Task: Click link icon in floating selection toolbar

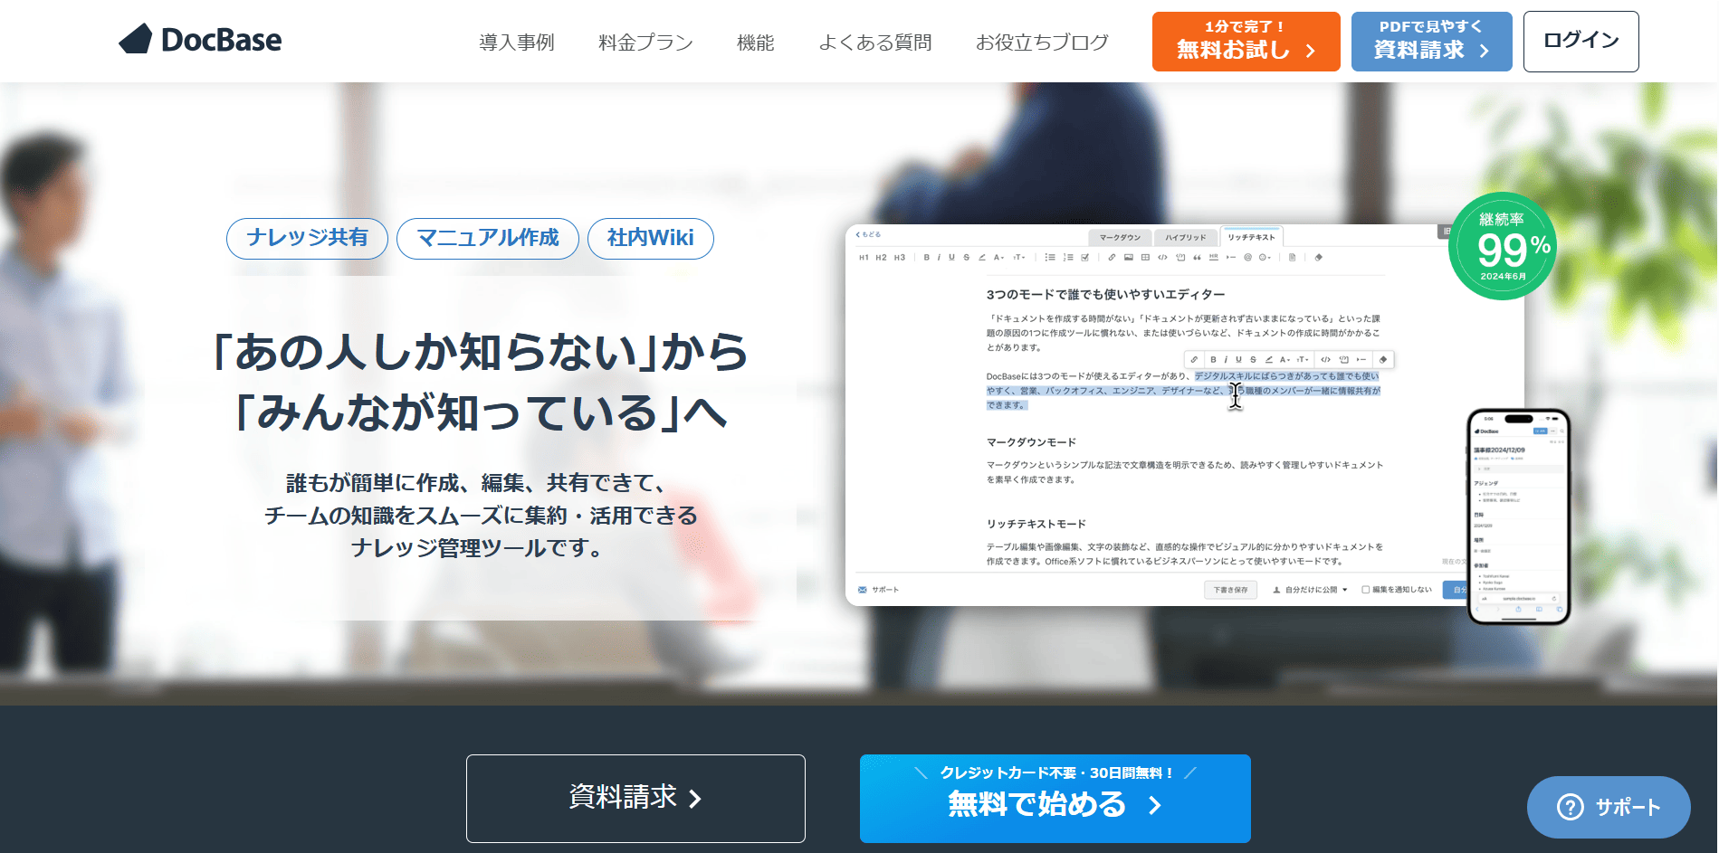Action: click(1194, 359)
